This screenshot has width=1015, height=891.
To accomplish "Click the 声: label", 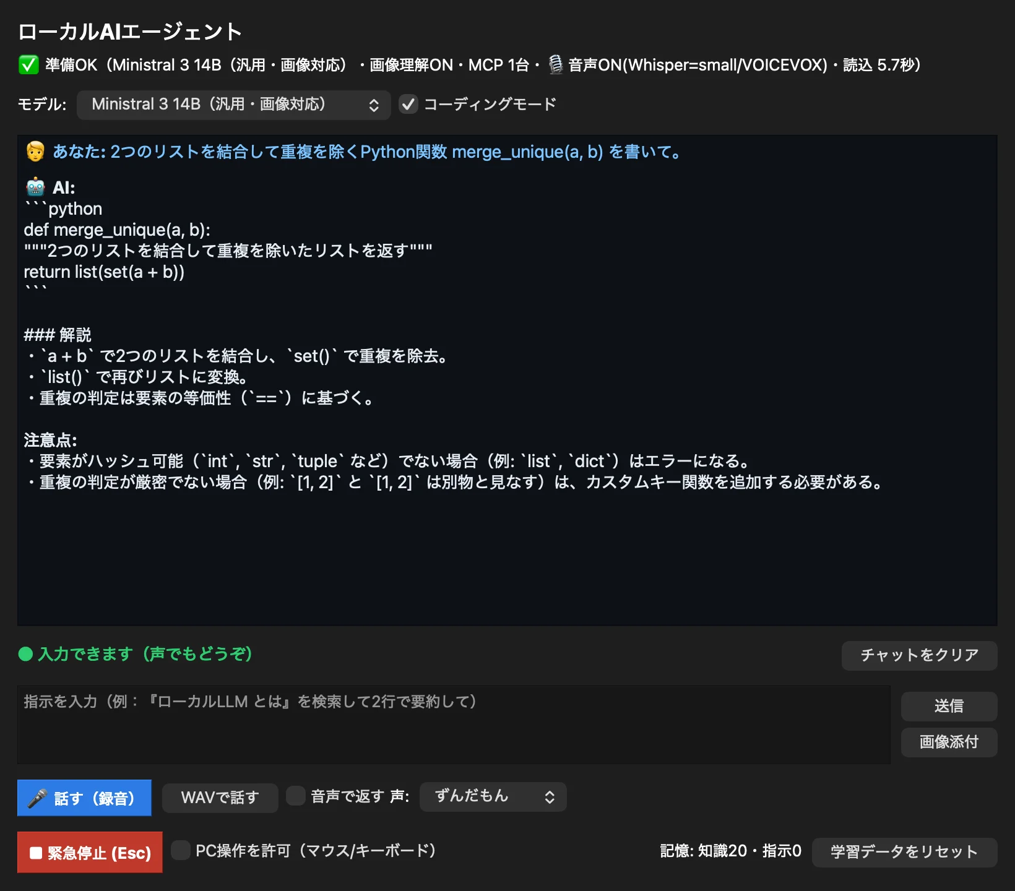I will coord(400,796).
